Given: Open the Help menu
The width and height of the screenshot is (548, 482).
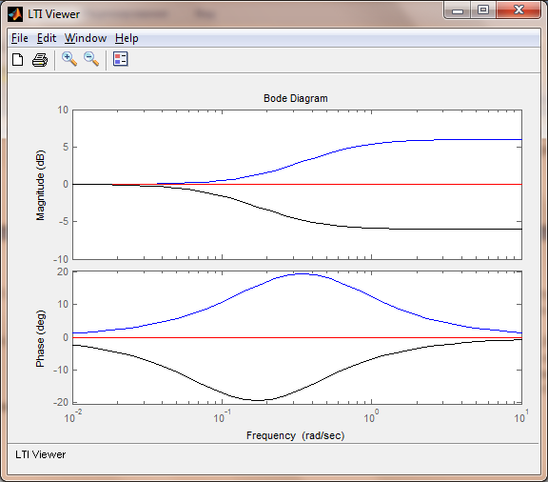Looking at the screenshot, I should 127,38.
